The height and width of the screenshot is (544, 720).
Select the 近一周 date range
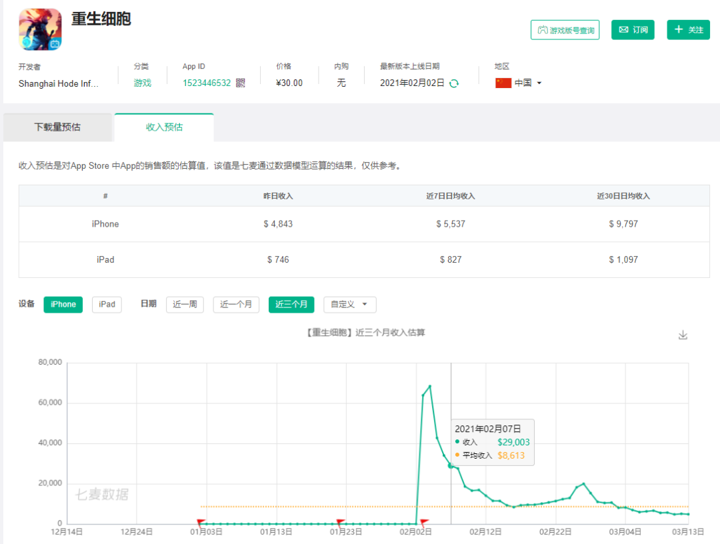pos(185,305)
